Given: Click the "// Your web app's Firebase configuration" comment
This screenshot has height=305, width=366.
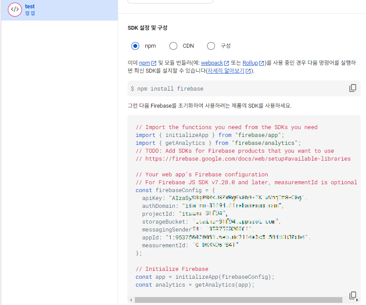Looking at the screenshot, I should click(202, 174).
